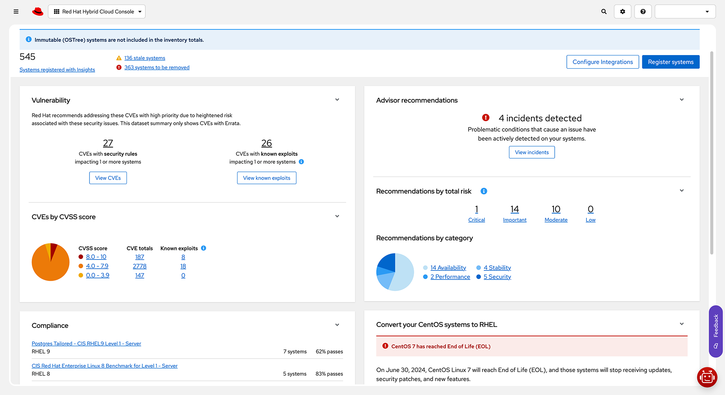The width and height of the screenshot is (725, 395).
Task: Click the Red Hat logo
Action: (x=38, y=12)
